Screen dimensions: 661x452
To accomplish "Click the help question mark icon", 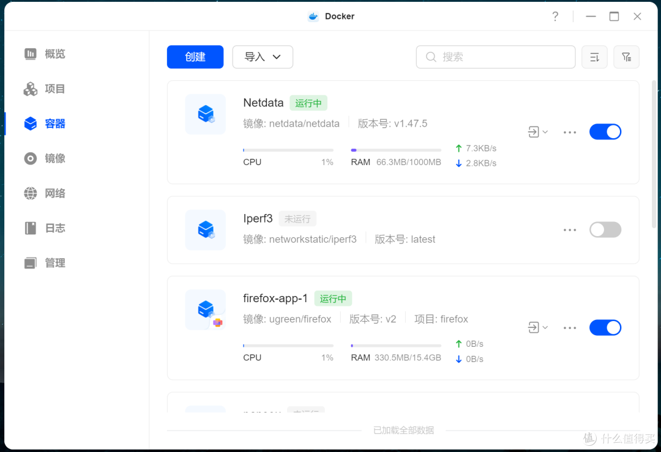I will click(x=555, y=17).
